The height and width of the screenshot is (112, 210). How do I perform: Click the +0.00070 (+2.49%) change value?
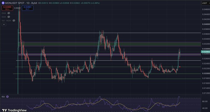(x=90, y=3)
